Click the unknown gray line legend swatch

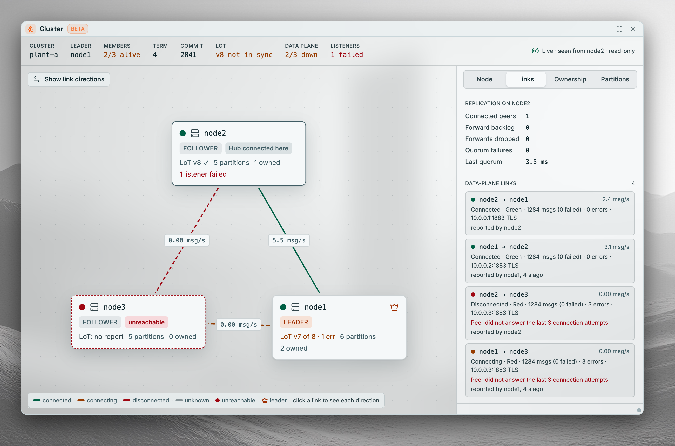[179, 400]
